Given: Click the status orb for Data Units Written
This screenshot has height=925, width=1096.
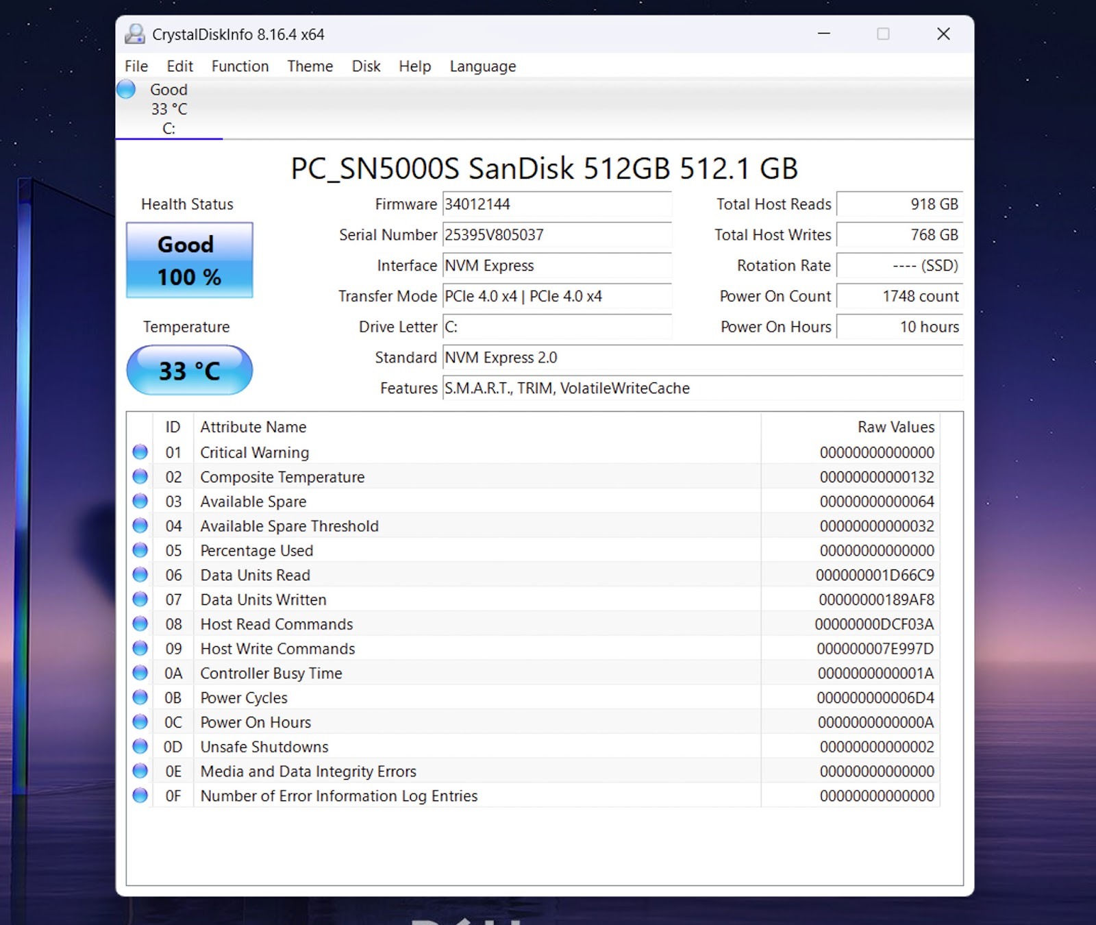Looking at the screenshot, I should [140, 600].
